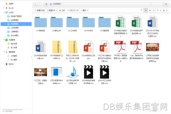The image size is (171, 114).
Task: Click the 行政管理区 breadcrumb
Action: tap(56, 4)
